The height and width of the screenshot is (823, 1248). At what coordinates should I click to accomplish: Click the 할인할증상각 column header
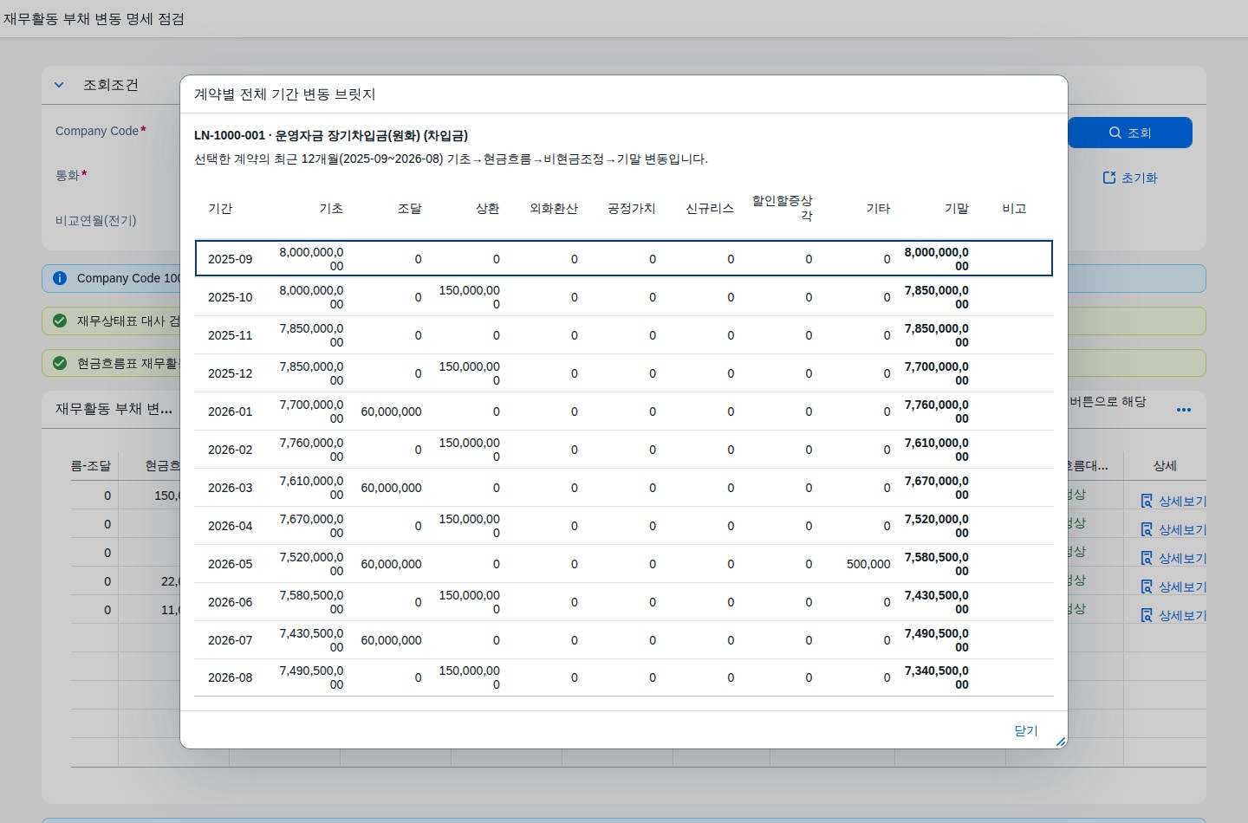[783, 208]
